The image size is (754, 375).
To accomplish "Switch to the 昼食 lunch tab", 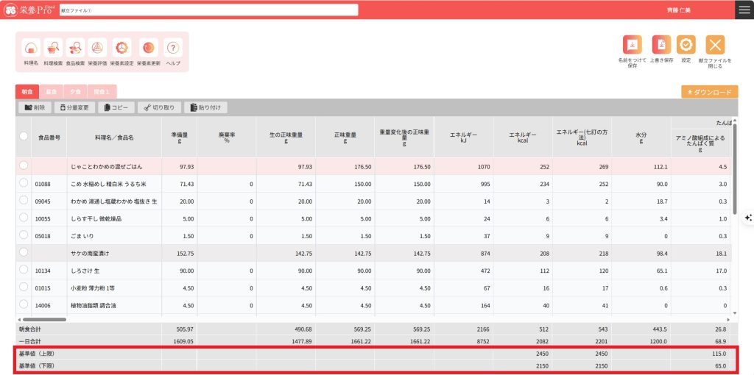I will (51, 92).
